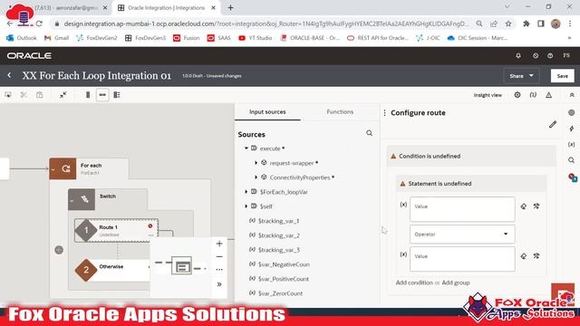
Task: Expand the $self node
Action: coord(246,206)
